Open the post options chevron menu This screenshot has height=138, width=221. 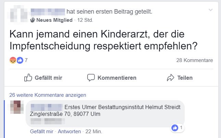click(210, 10)
